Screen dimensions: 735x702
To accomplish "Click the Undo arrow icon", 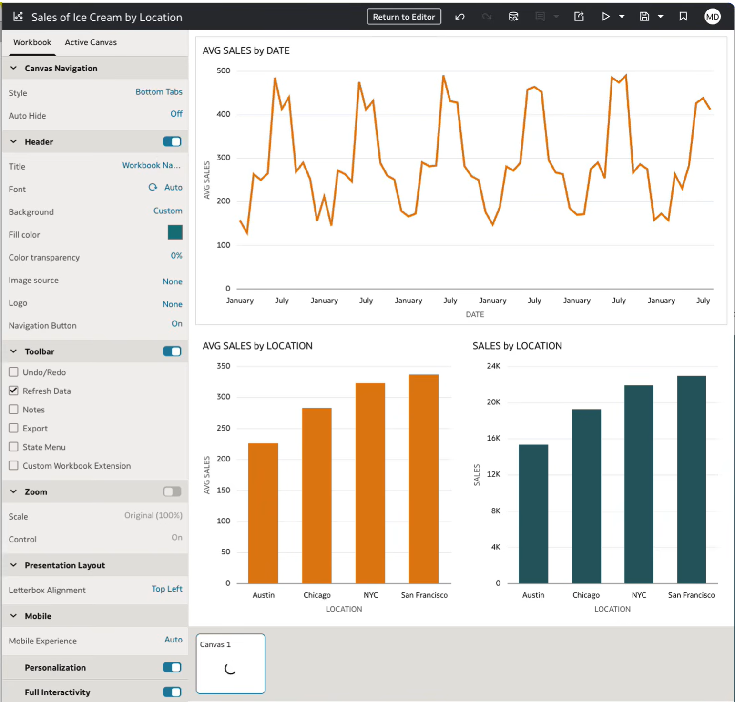I will pos(460,17).
